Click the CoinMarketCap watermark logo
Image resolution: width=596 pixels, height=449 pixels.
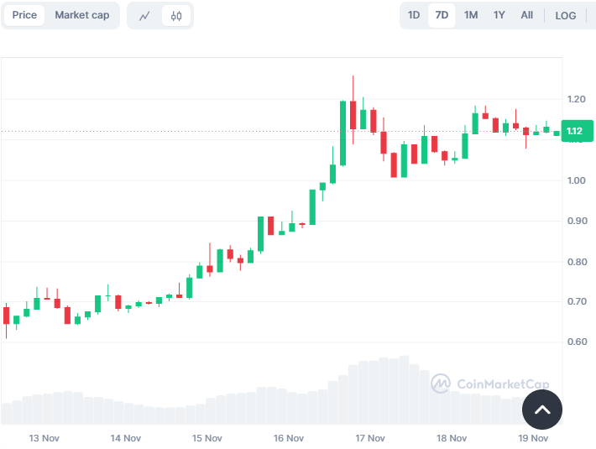click(x=490, y=384)
